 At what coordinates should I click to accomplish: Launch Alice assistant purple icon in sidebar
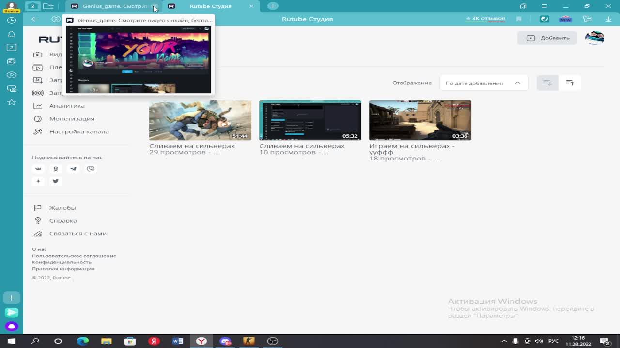point(12,326)
